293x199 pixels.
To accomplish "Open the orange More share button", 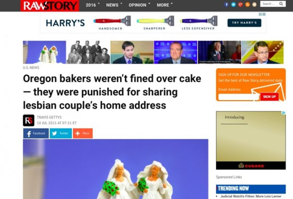I will 83,133.
